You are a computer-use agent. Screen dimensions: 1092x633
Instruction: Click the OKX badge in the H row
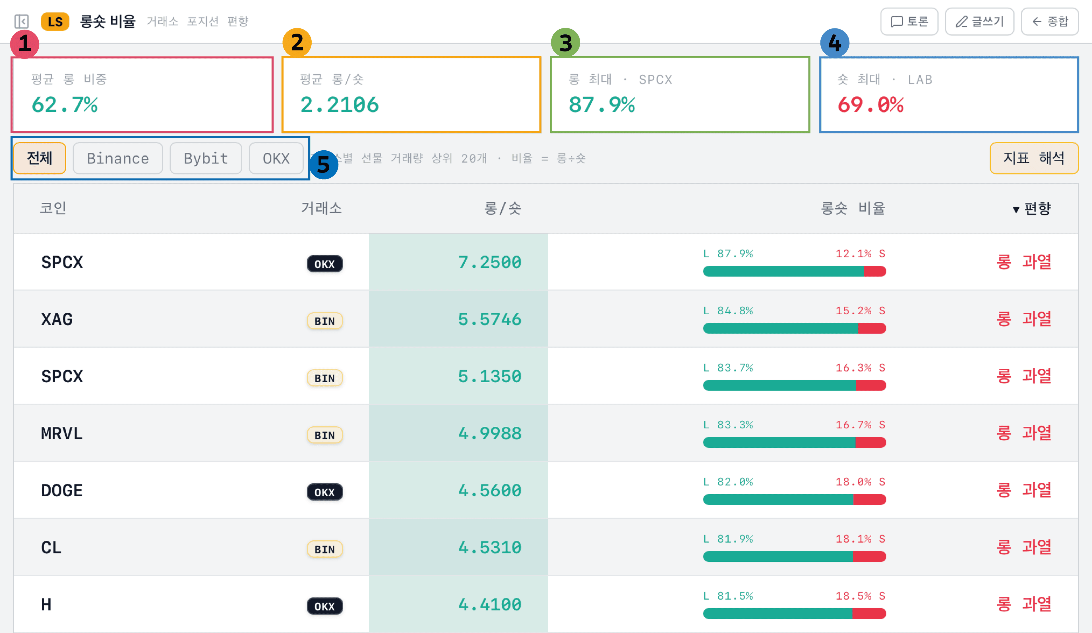(324, 606)
